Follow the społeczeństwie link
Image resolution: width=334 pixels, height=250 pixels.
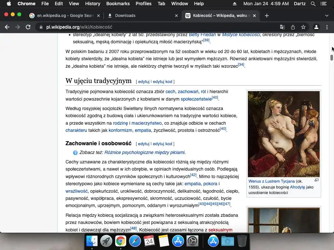click(x=196, y=99)
